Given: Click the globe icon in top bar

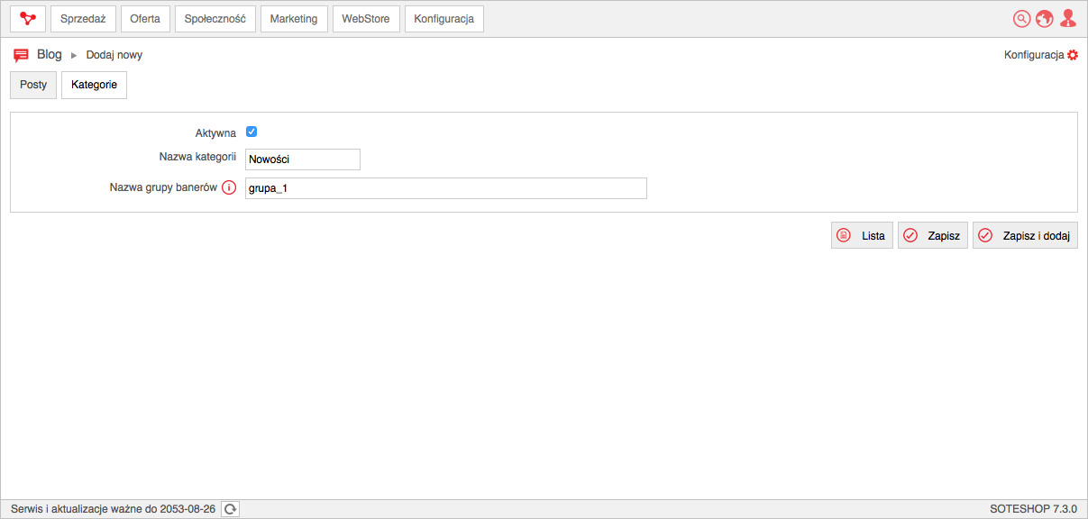Looking at the screenshot, I should (1045, 19).
